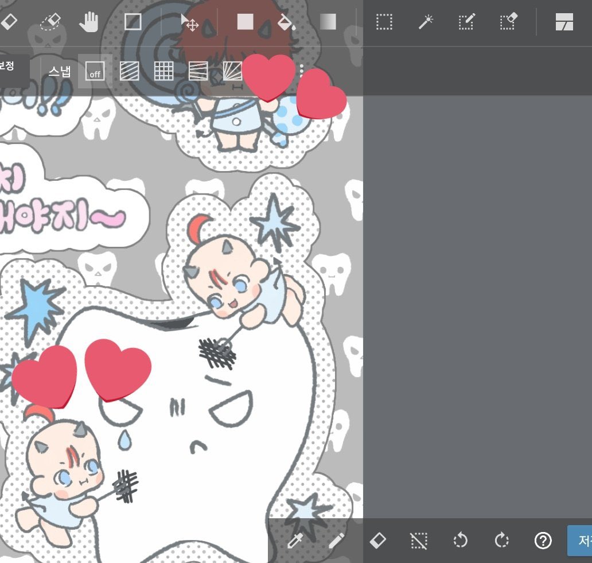Select the fill rectangle tool
The width and height of the screenshot is (592, 563).
[x=245, y=22]
